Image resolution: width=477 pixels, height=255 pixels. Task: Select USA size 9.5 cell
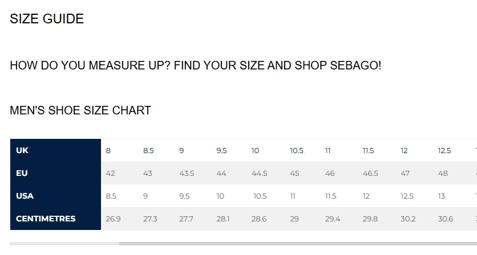click(184, 196)
